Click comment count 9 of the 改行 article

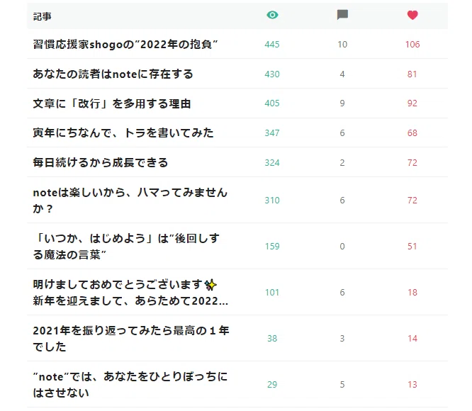tap(342, 103)
